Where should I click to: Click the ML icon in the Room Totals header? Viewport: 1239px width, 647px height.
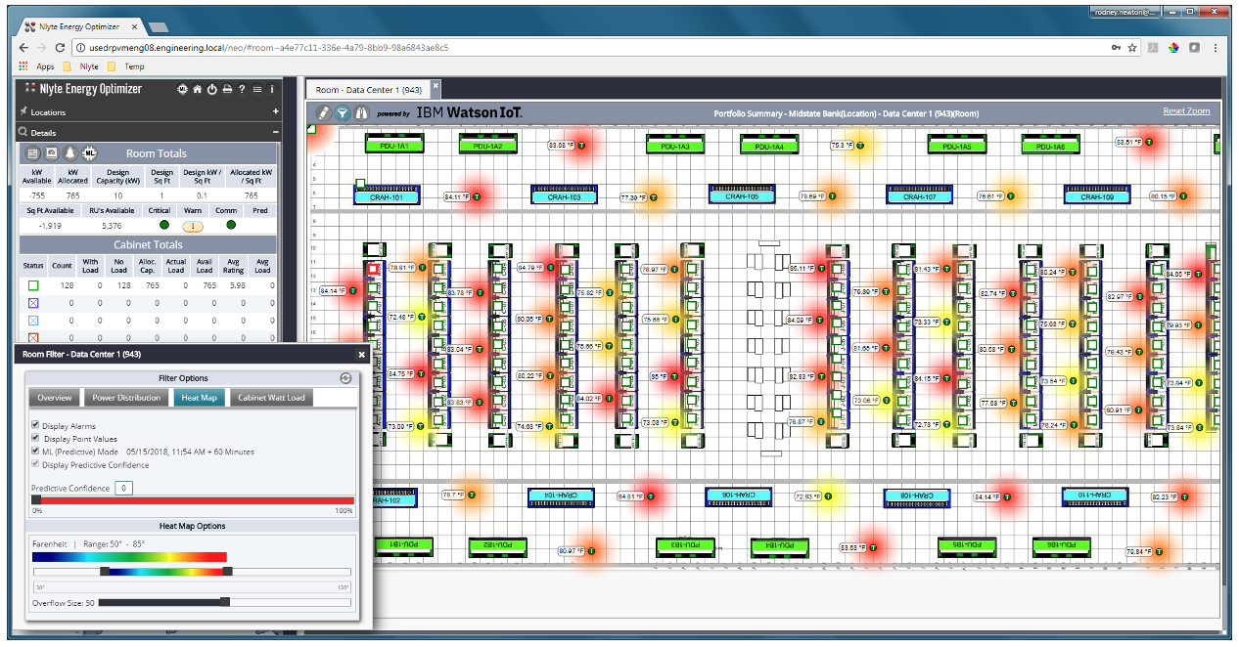click(89, 153)
